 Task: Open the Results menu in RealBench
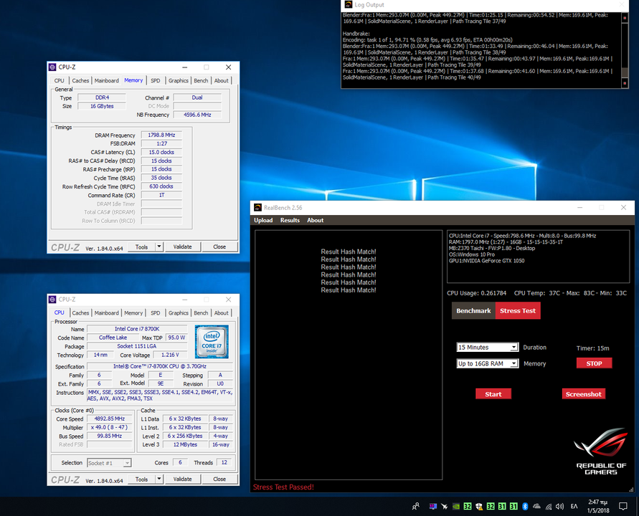pyautogui.click(x=290, y=220)
